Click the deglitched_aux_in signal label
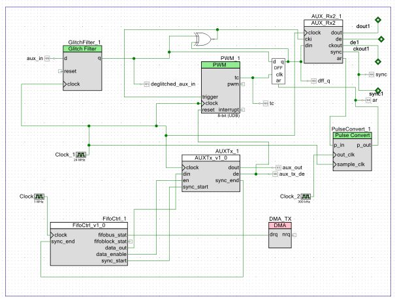The height and width of the screenshot is (299, 395). tap(173, 84)
